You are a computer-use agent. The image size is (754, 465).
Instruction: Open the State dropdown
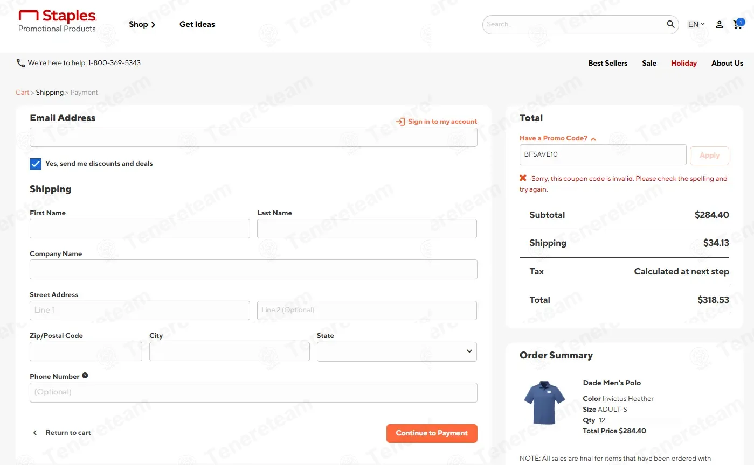click(x=397, y=351)
